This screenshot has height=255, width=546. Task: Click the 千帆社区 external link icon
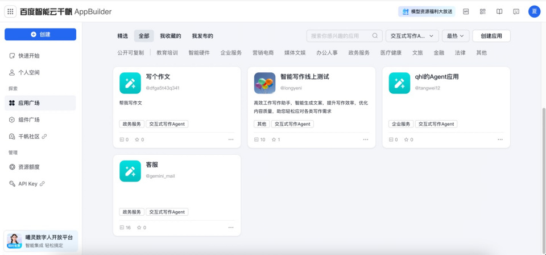coord(44,137)
